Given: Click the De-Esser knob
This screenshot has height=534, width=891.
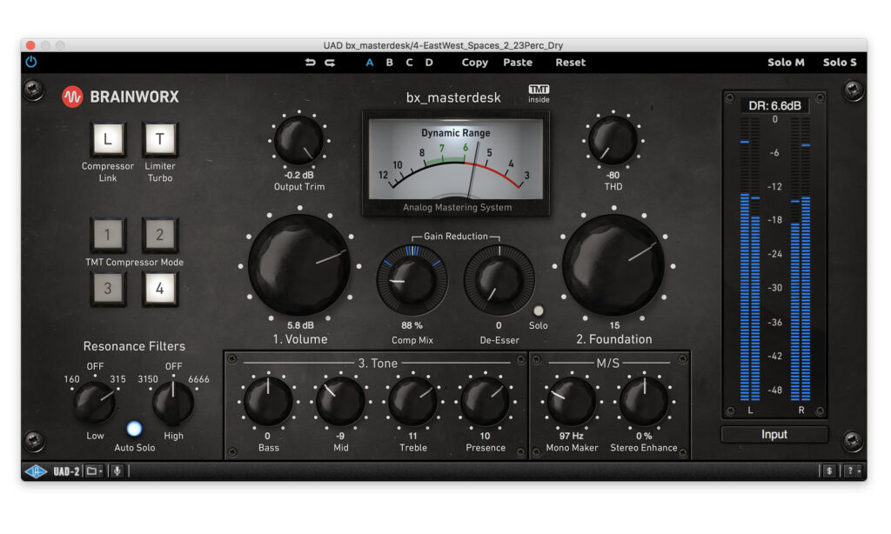Looking at the screenshot, I should coord(499,280).
